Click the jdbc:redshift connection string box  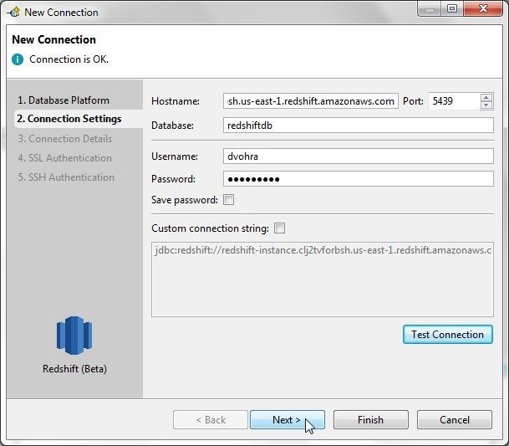pos(323,279)
